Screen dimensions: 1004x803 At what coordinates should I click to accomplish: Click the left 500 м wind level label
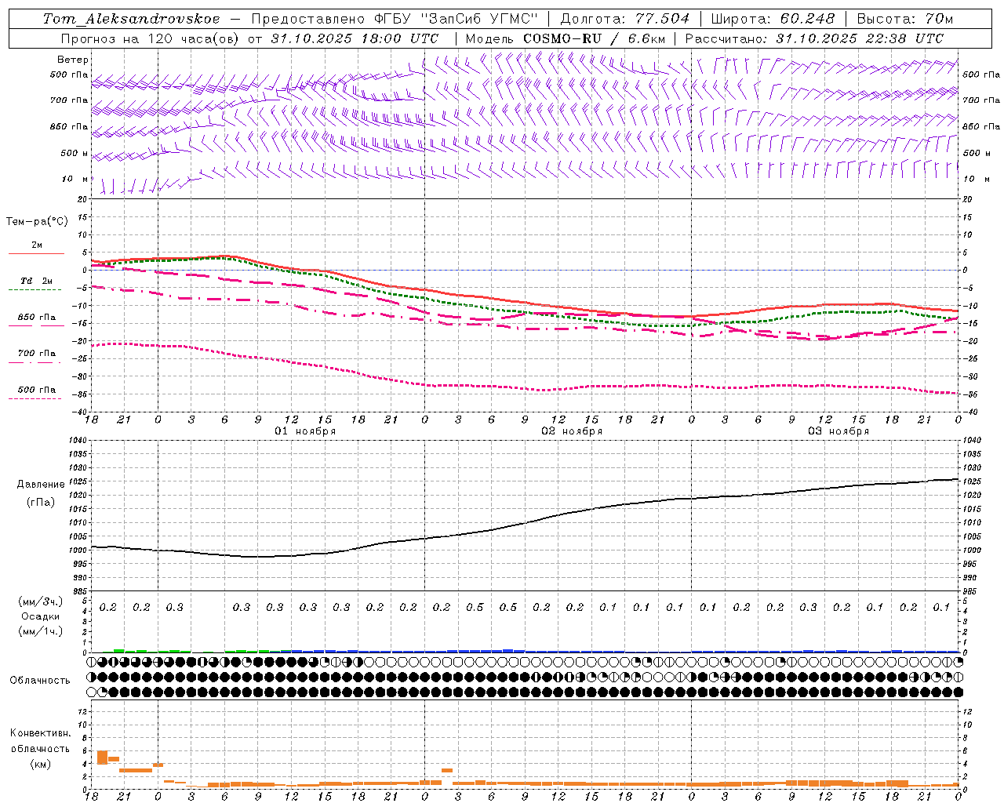coord(75,153)
